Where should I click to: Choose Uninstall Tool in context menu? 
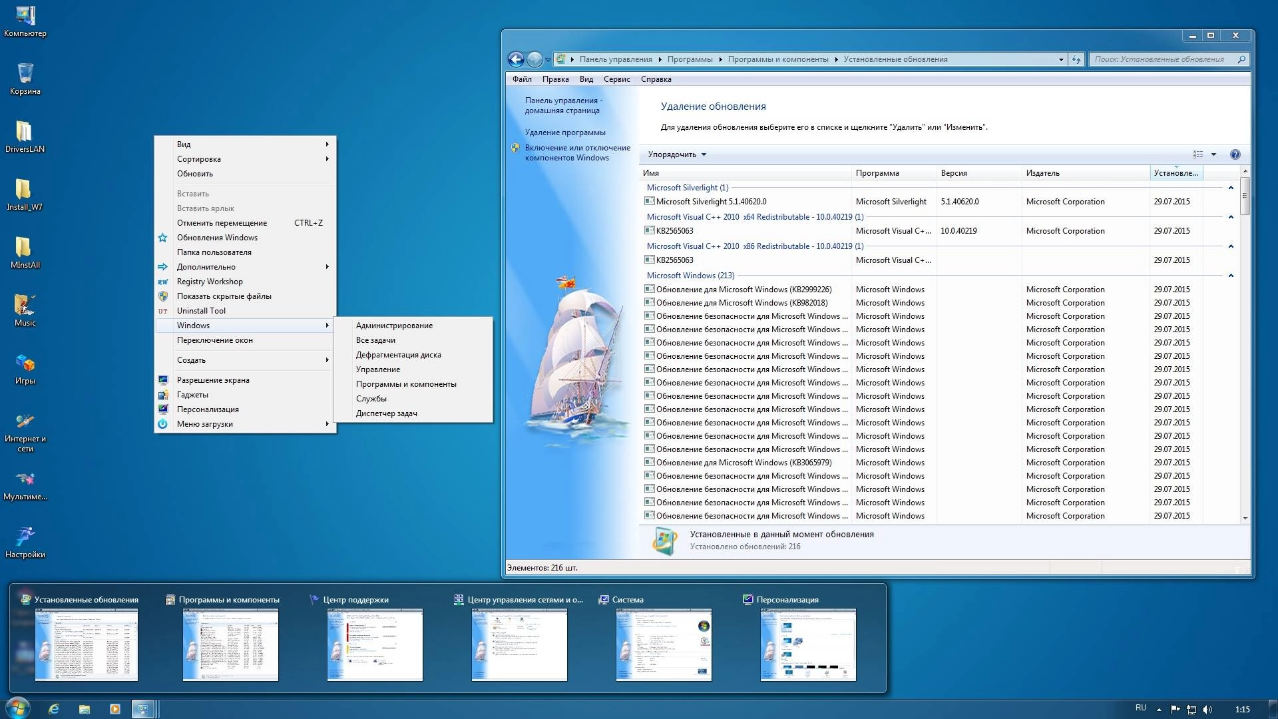pyautogui.click(x=245, y=311)
